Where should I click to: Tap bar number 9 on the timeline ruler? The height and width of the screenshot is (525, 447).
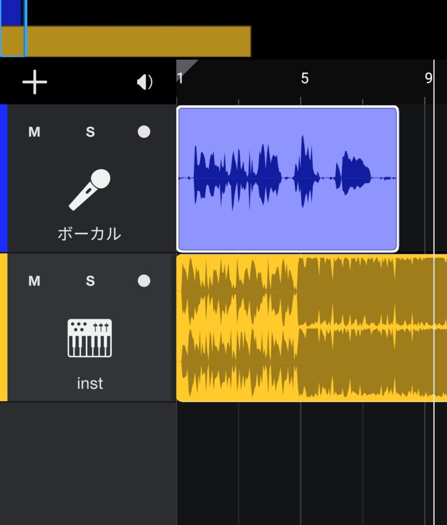[x=430, y=77]
